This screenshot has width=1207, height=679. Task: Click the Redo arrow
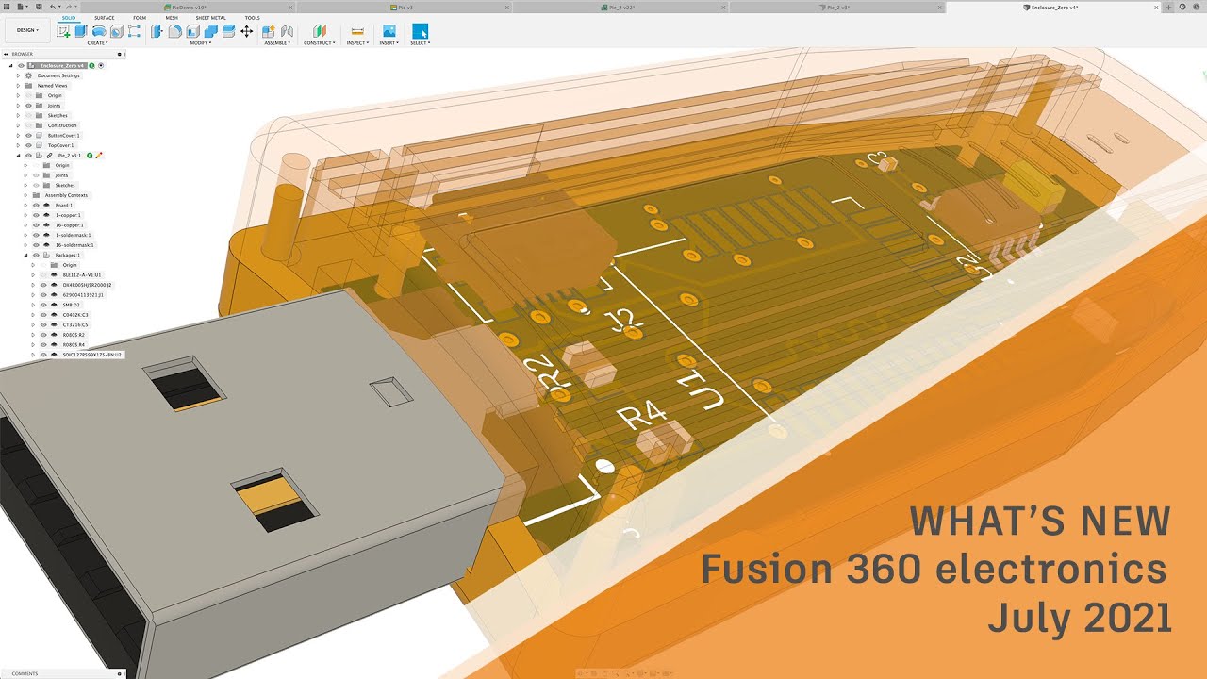point(68,7)
